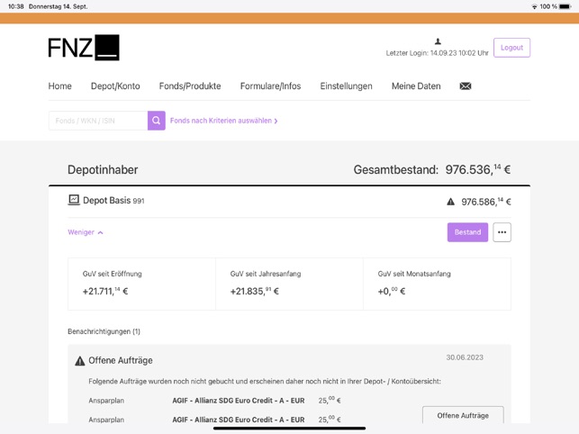Go to the Home menu item
Viewport: 579px width, 434px height.
pyautogui.click(x=60, y=86)
